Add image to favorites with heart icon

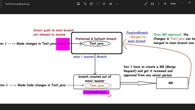(98, 4)
